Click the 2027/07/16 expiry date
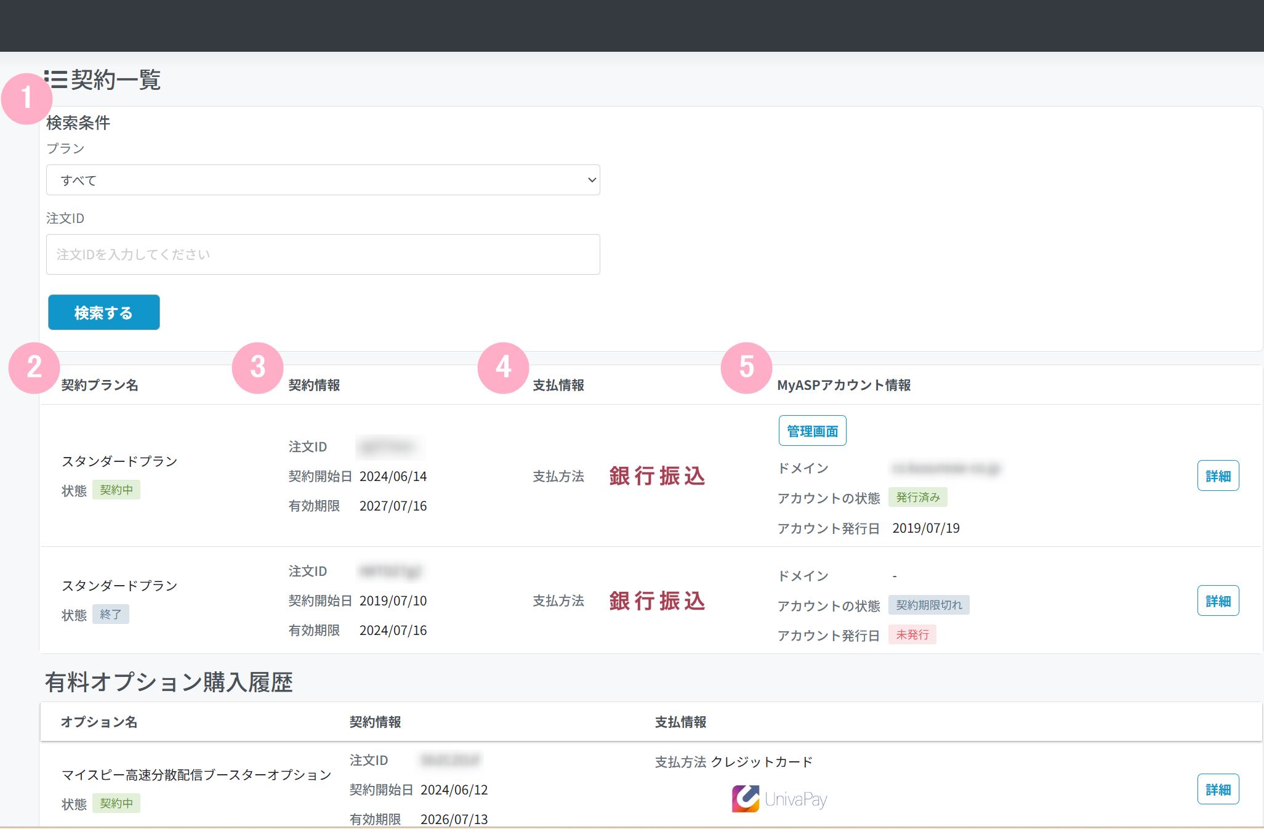Image resolution: width=1264 pixels, height=829 pixels. pyautogui.click(x=393, y=506)
